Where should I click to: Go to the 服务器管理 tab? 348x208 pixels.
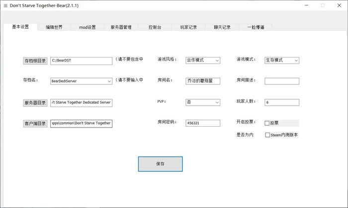click(x=121, y=27)
